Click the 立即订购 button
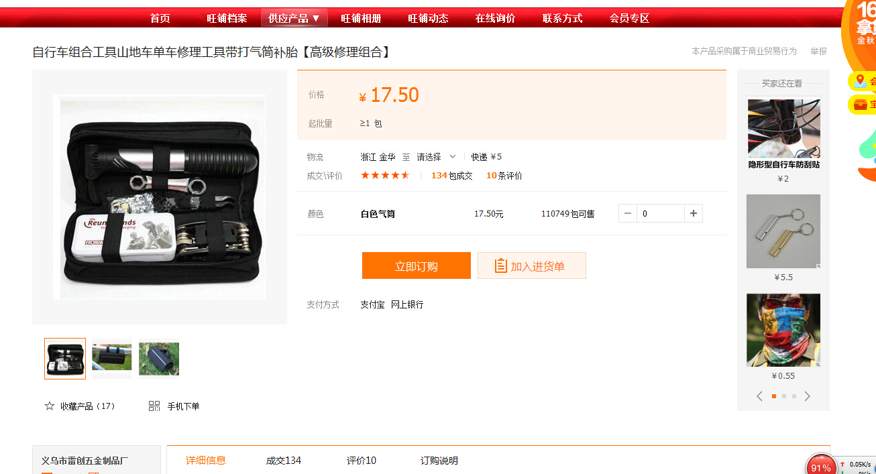The width and height of the screenshot is (876, 474). [x=416, y=266]
